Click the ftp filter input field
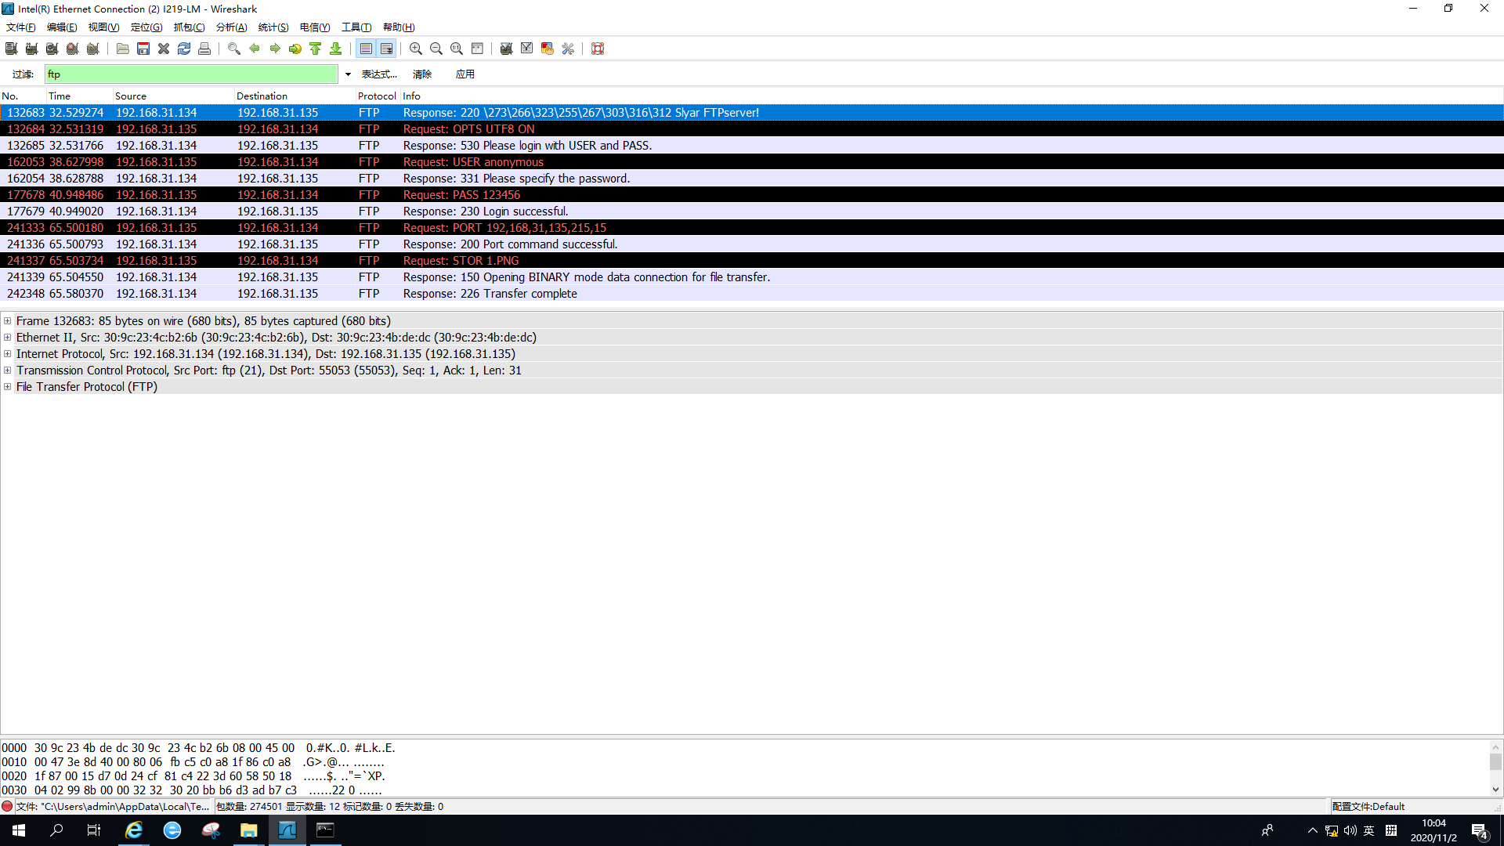The width and height of the screenshot is (1504, 846). (x=191, y=74)
